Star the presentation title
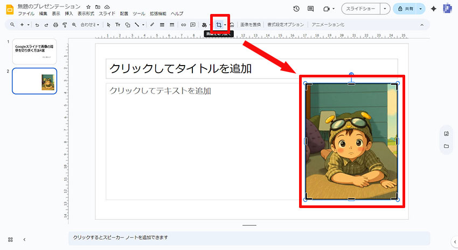The image size is (458, 250). click(88, 6)
